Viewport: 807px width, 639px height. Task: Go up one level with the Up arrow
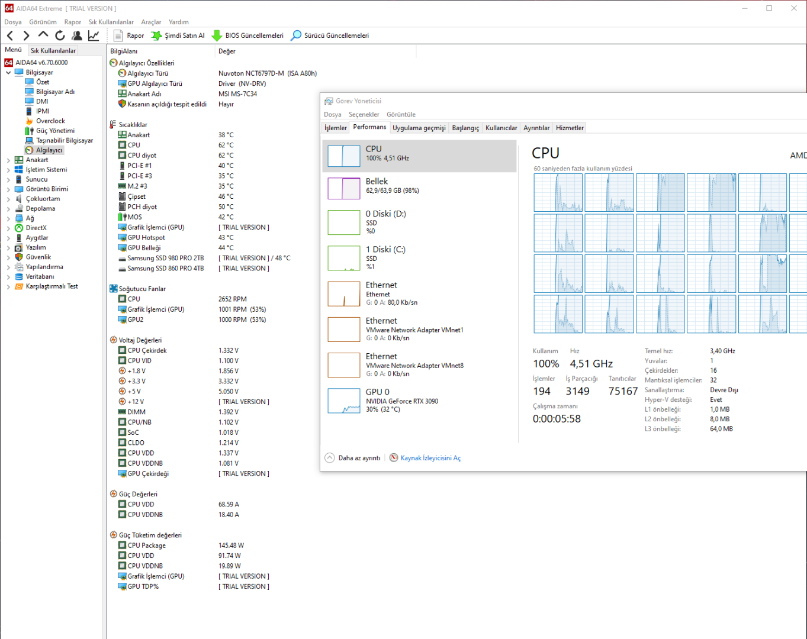pos(43,35)
